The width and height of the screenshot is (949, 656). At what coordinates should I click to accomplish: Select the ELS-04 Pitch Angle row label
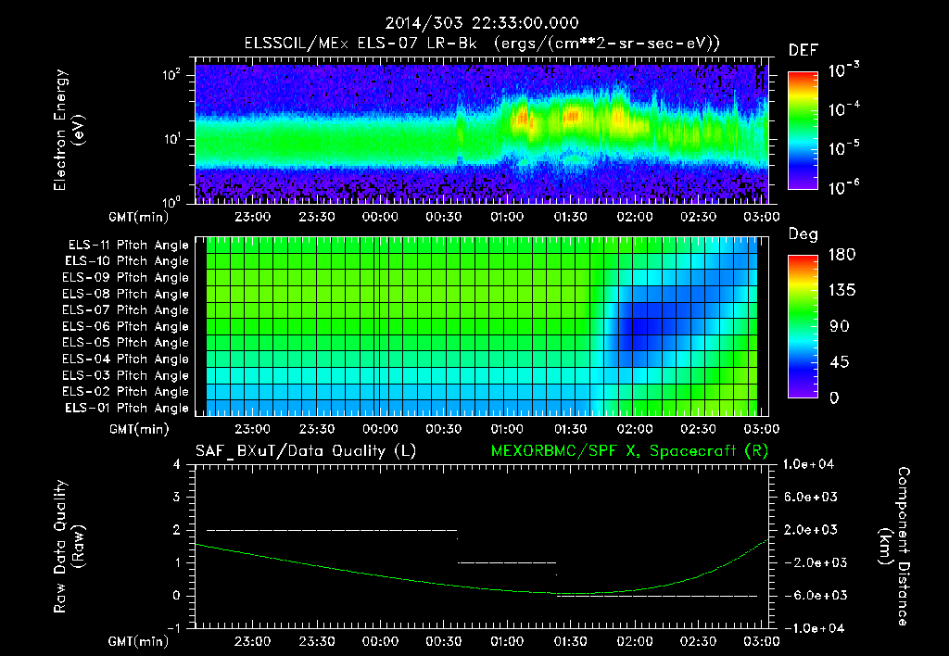tap(125, 359)
